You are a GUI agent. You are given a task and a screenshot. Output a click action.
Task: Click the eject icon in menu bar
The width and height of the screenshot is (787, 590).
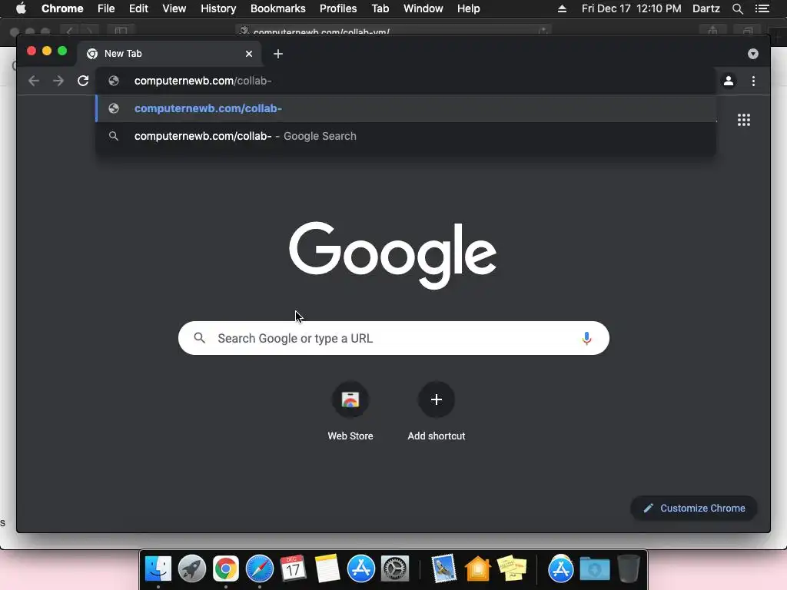[562, 8]
